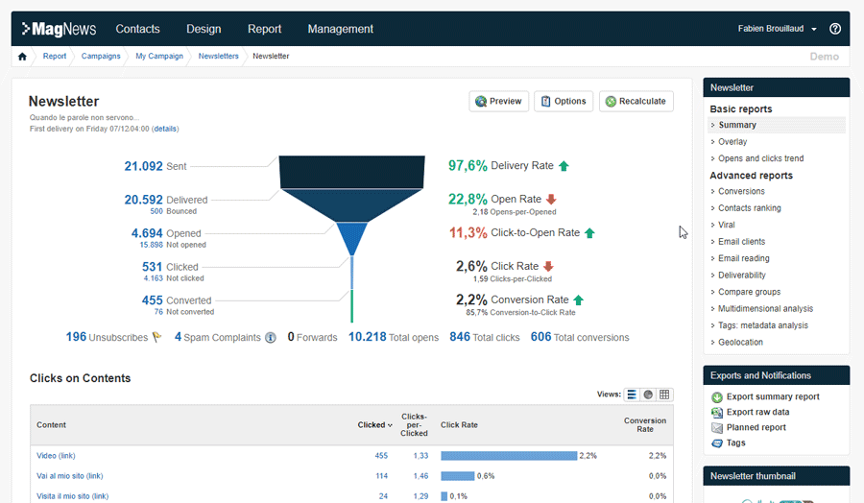Open the first delivery details link

coord(165,129)
